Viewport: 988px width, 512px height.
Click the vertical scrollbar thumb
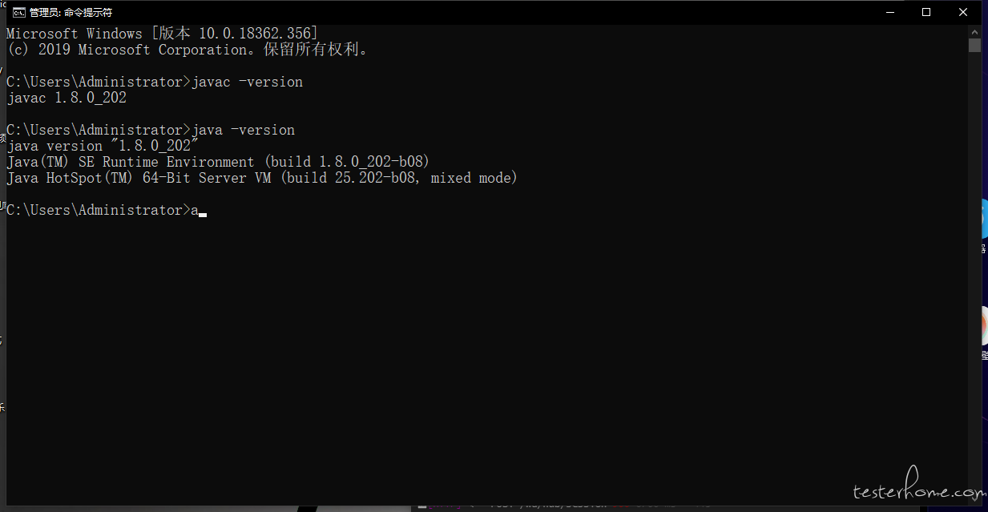click(974, 45)
